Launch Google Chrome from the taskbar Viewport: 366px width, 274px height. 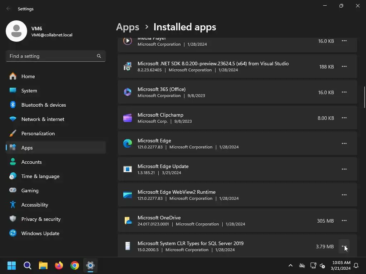75,265
